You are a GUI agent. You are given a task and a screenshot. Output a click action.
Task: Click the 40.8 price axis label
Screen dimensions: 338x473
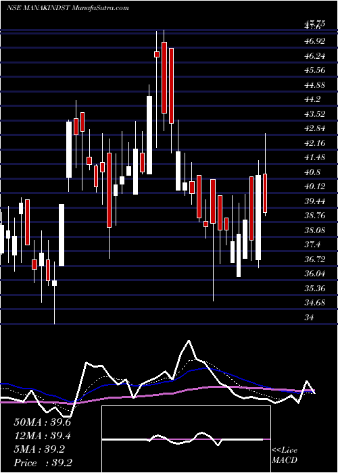312,172
